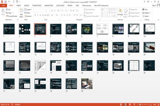160x106 pixels.
Task: Click zoom out minus button
Action: click(138, 104)
